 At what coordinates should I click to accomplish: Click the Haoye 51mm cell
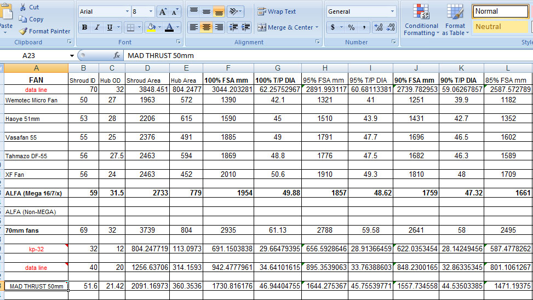tap(36, 119)
